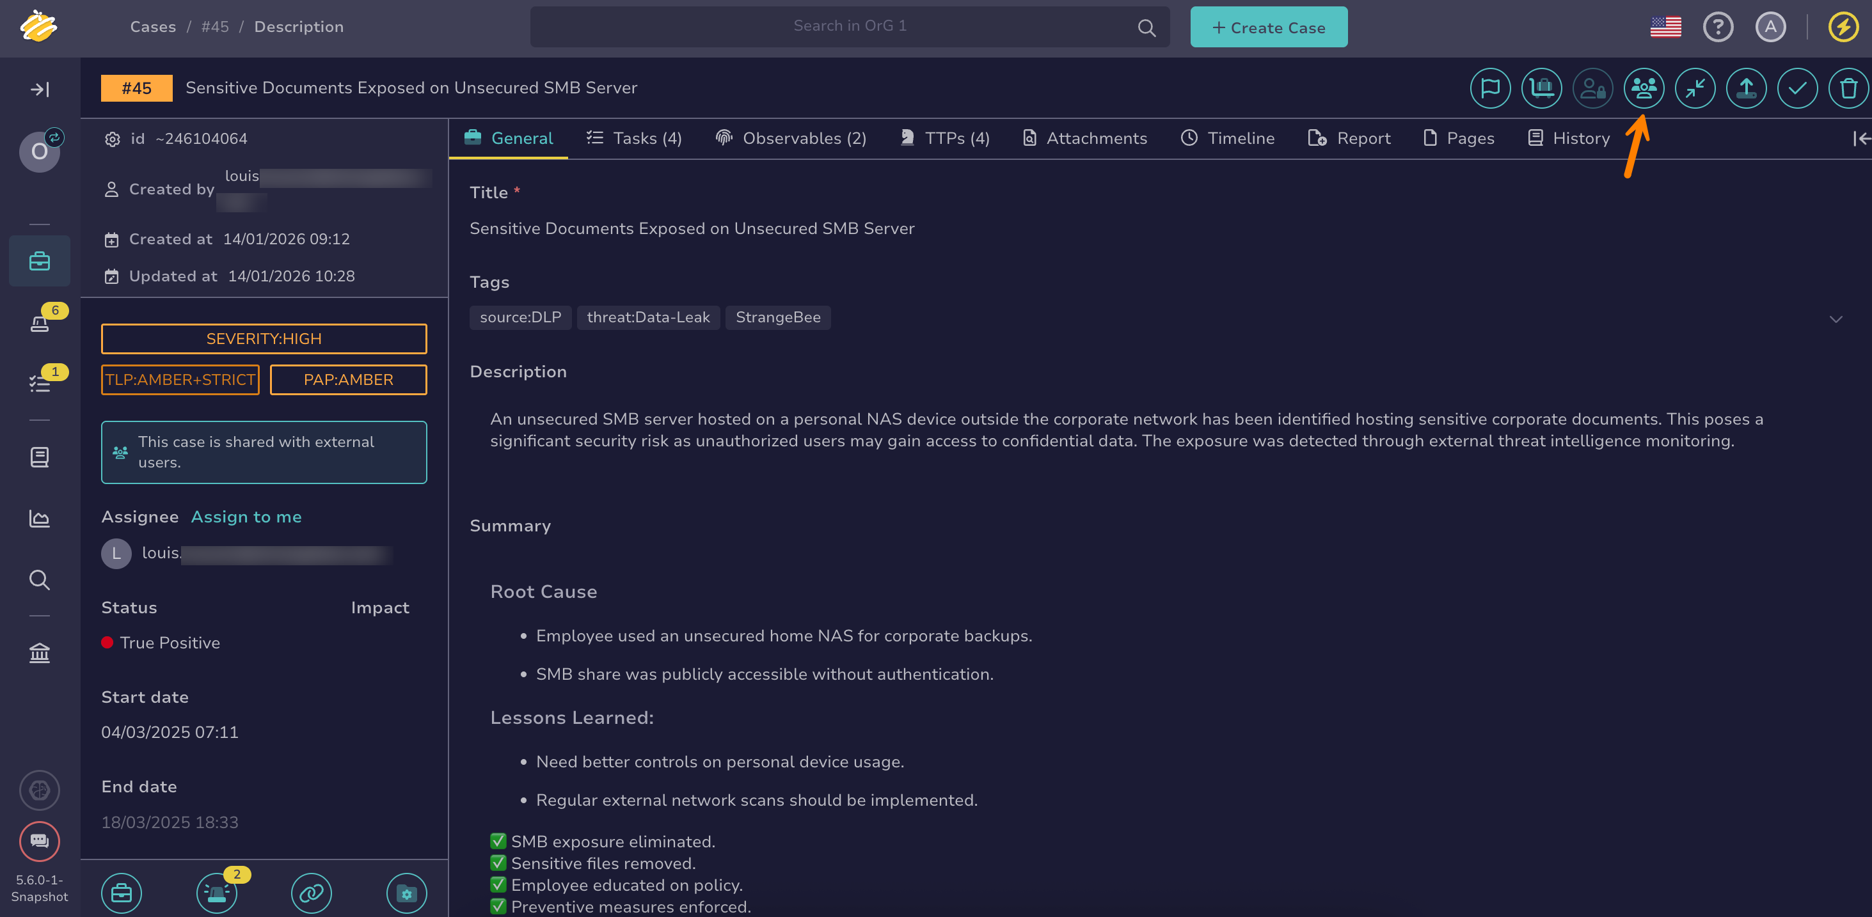
Task: Delete the case with trash icon
Action: coord(1848,89)
